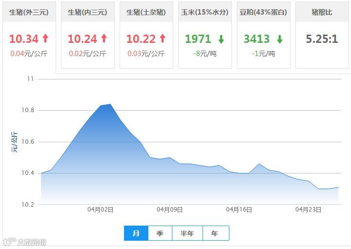Screen dimensions: 351x249
Task: Click the change value 0.02元/公斤
Action: 87,54
